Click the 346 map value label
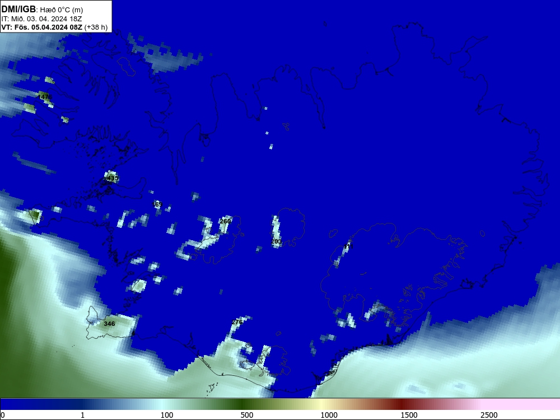 (x=109, y=324)
